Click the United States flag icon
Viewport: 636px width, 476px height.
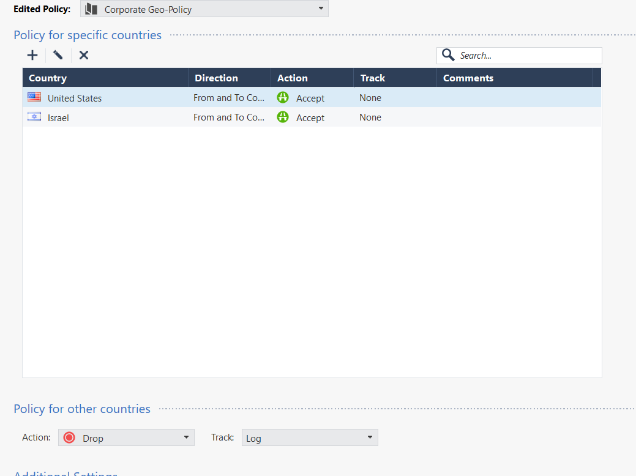pyautogui.click(x=34, y=97)
